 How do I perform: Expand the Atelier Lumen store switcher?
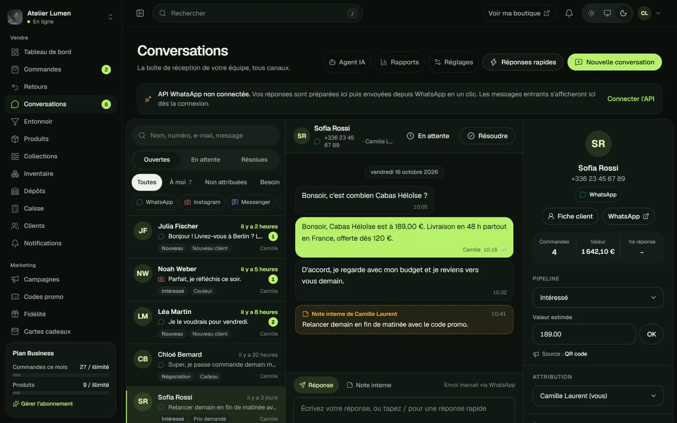tap(110, 17)
